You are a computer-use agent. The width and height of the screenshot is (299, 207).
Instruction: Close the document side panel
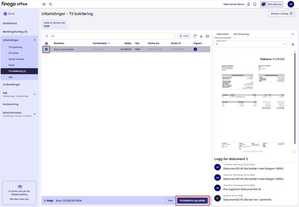click(x=293, y=34)
